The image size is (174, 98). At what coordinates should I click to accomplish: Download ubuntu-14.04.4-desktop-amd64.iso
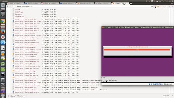point(26,19)
